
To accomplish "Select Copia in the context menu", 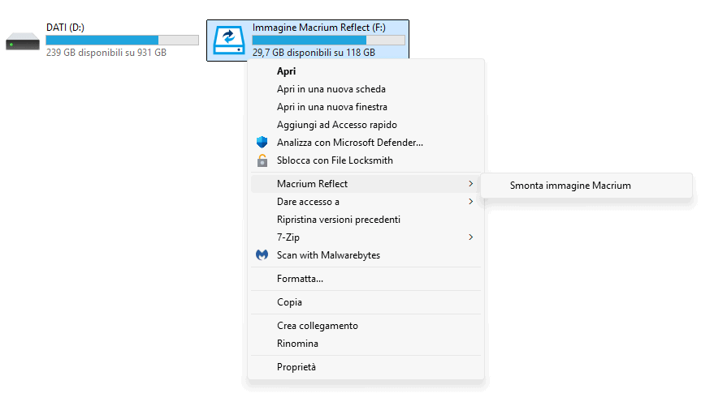I will coord(366,302).
